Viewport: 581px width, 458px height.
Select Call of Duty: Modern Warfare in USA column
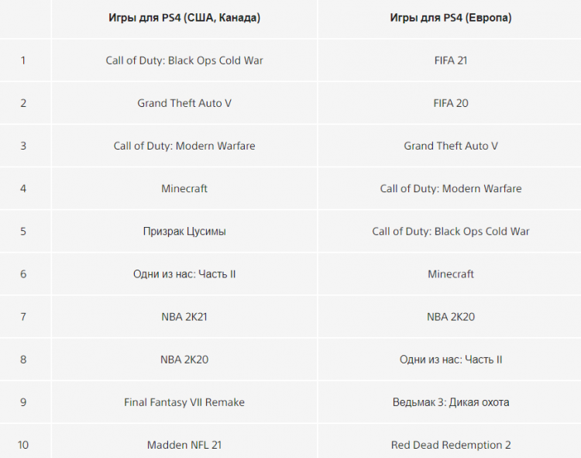[184, 146]
